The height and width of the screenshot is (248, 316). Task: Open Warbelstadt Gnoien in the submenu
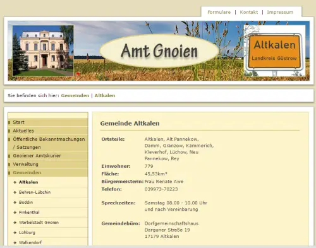pyautogui.click(x=39, y=222)
